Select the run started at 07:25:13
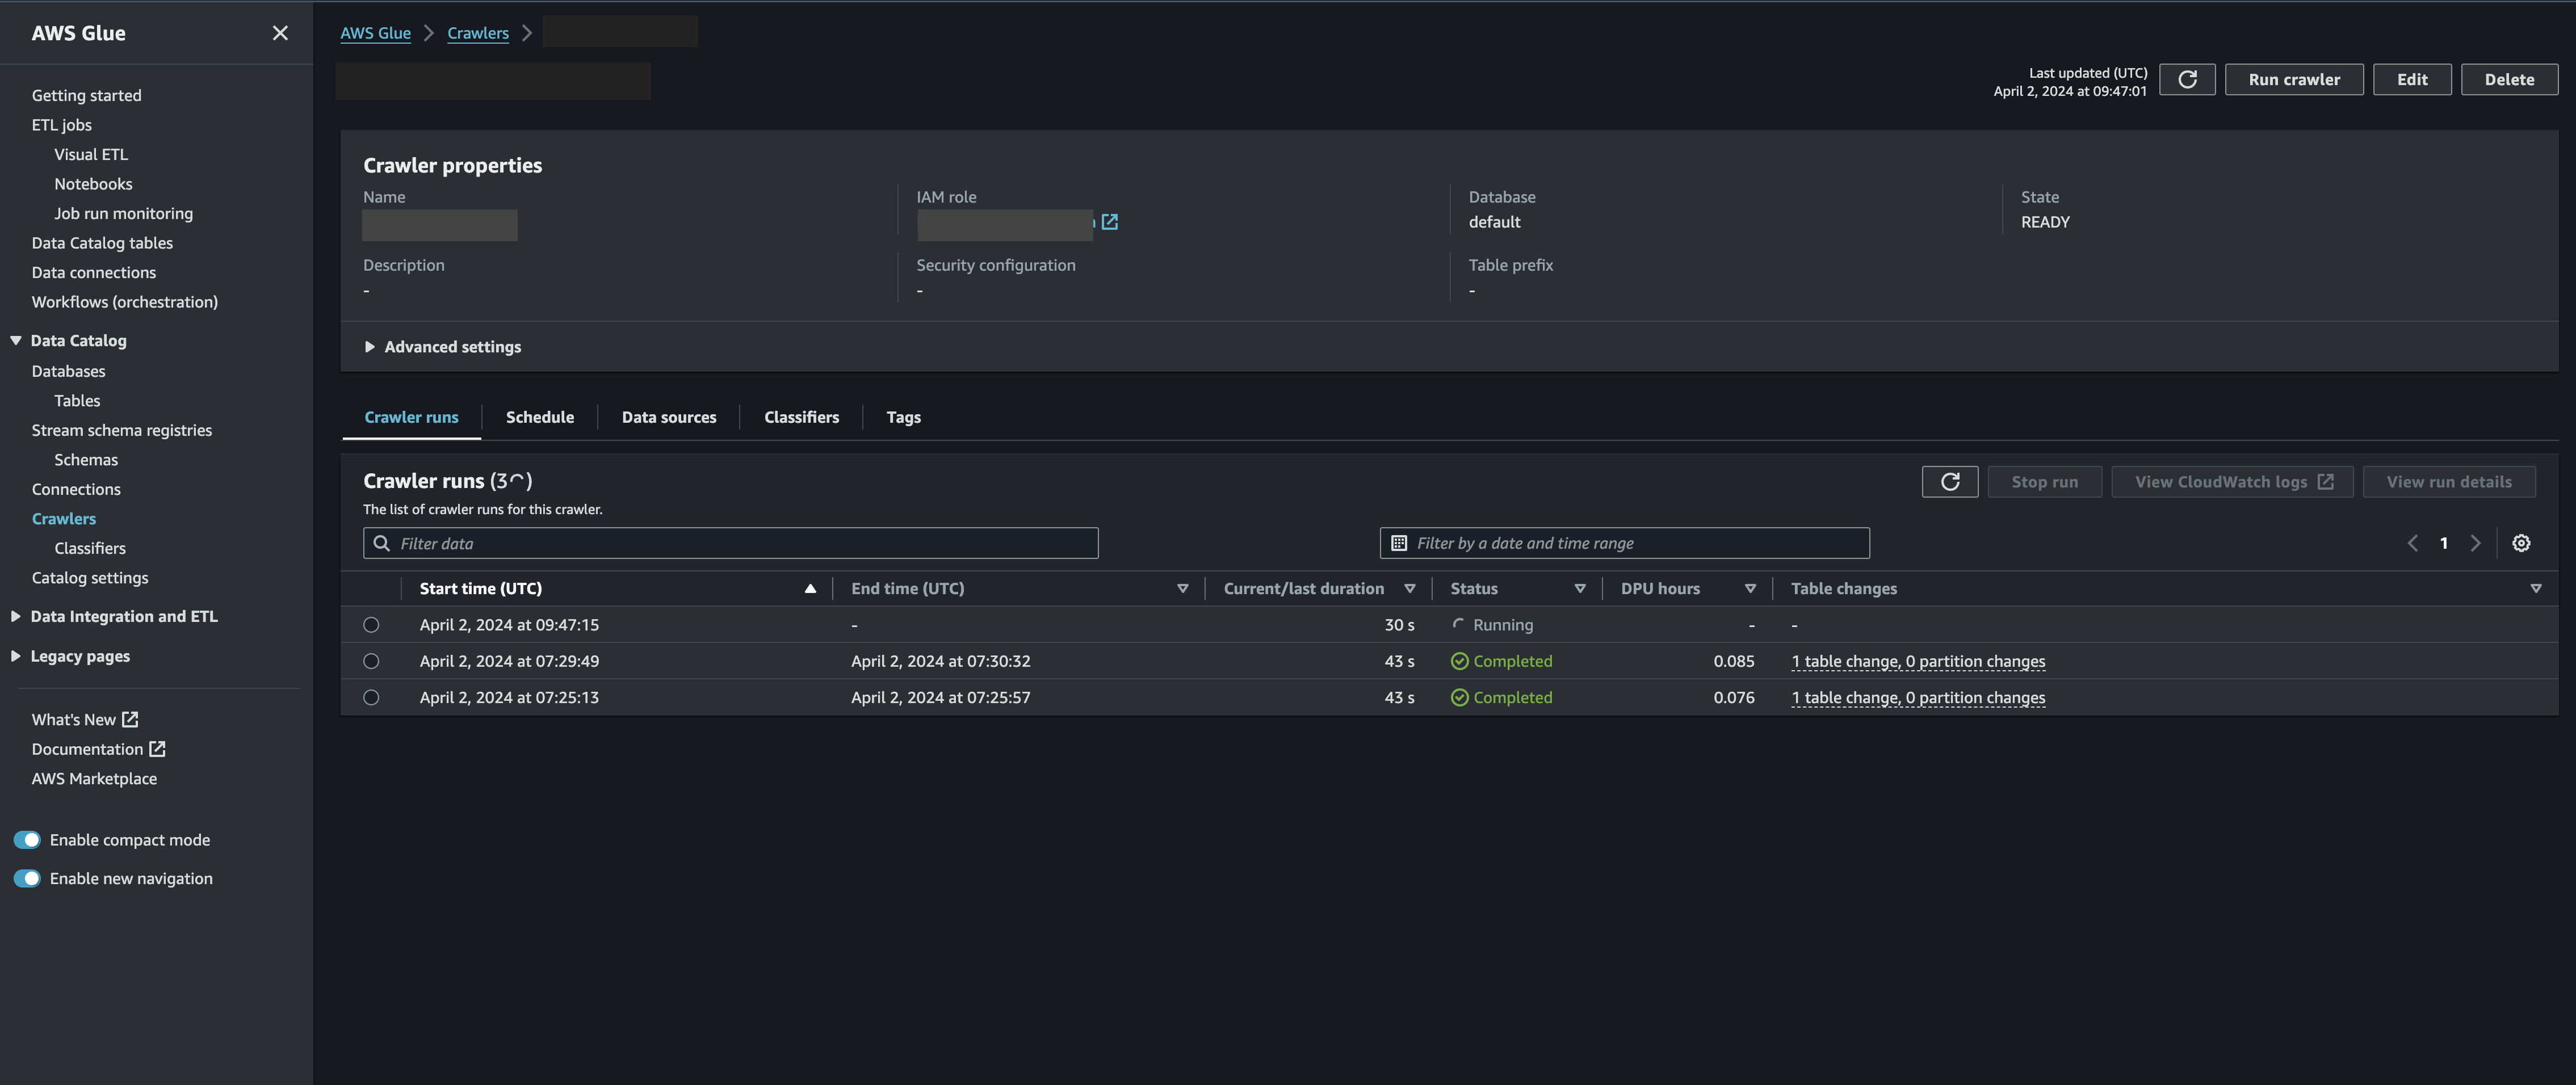 point(371,698)
